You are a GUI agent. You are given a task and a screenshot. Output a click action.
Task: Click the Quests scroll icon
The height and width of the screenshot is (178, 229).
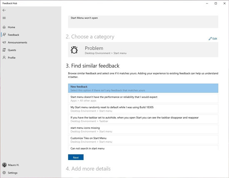pyautogui.click(x=4, y=50)
